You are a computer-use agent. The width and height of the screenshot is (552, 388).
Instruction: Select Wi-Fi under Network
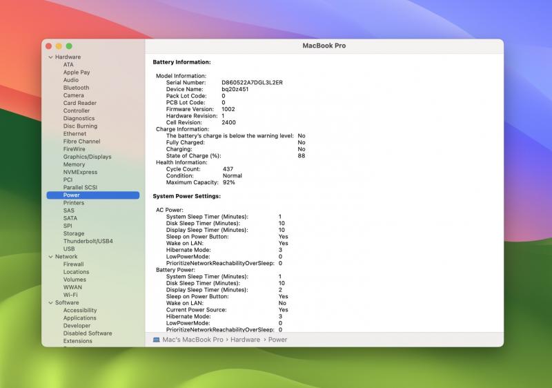pyautogui.click(x=70, y=295)
